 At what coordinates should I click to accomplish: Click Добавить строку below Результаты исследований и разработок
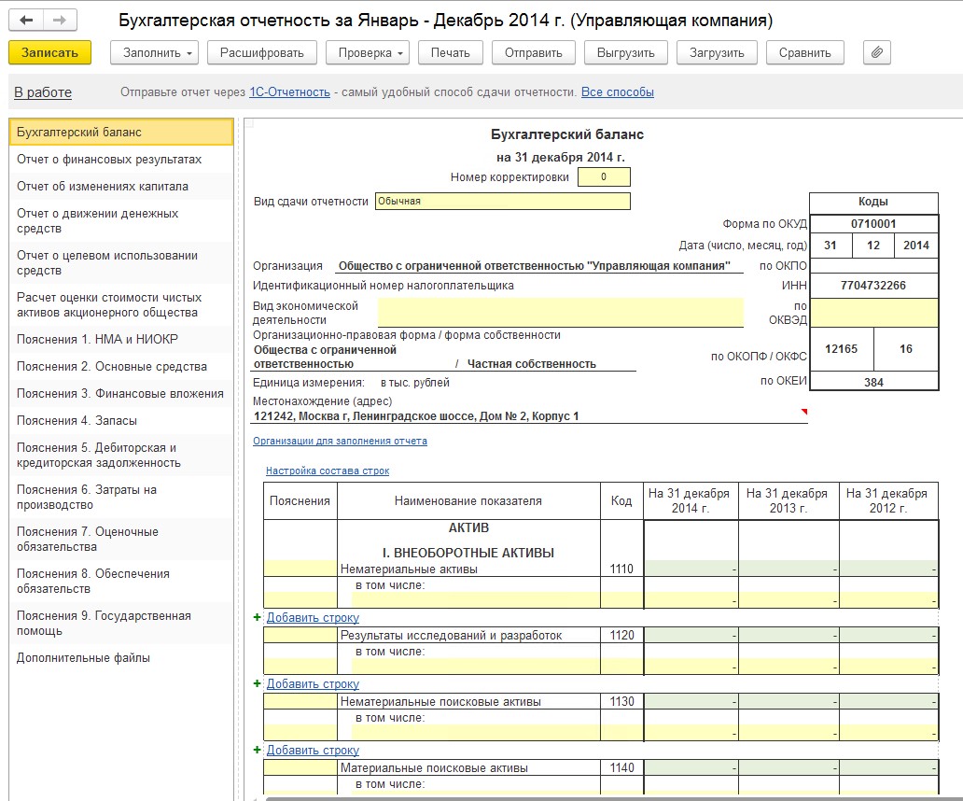313,683
